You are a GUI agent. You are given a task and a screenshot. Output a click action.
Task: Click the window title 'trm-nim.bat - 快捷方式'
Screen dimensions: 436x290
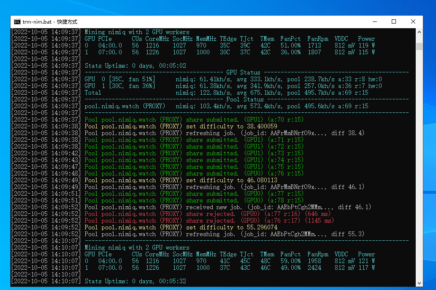(50, 21)
